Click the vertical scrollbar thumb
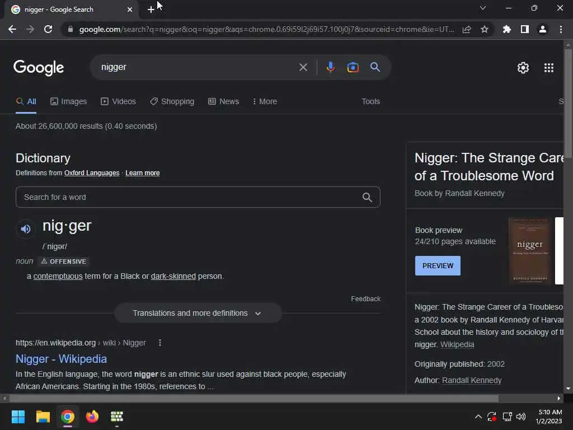 click(x=567, y=103)
